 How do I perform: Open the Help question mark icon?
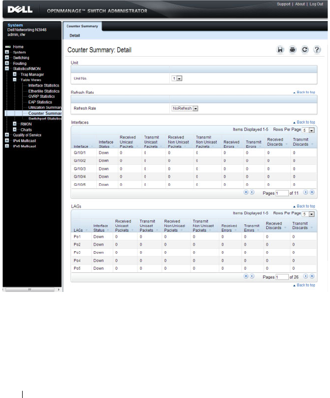pyautogui.click(x=317, y=50)
